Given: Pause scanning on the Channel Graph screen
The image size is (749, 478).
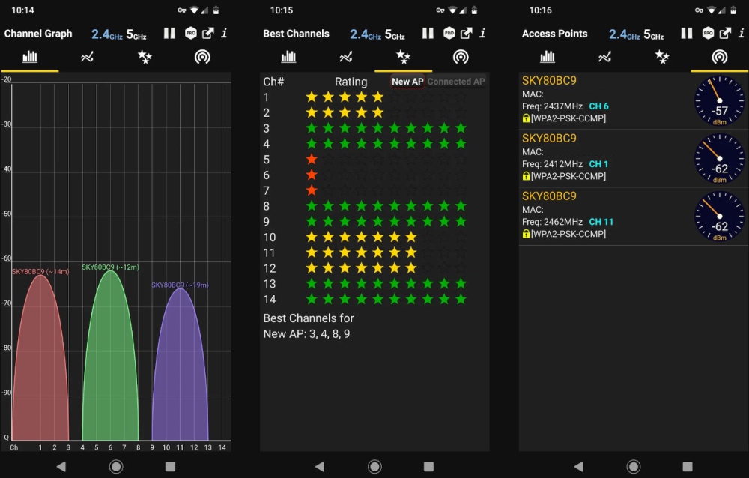Looking at the screenshot, I should click(x=169, y=34).
